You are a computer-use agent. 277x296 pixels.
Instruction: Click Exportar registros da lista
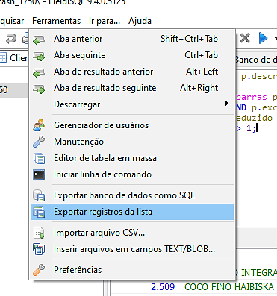[132, 212]
